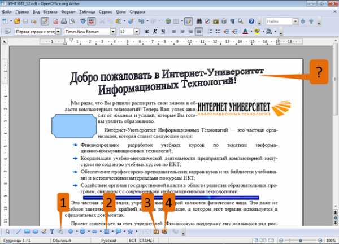Run Spelling and Grammar check
The height and width of the screenshot is (244, 339).
[x=83, y=21]
